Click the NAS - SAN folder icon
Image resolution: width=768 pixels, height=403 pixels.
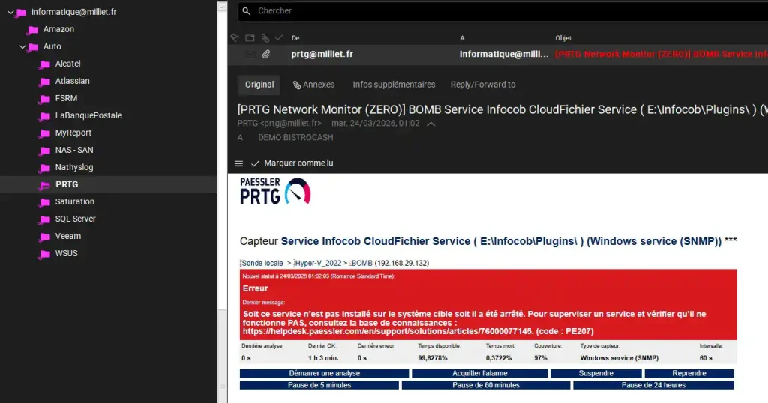click(x=44, y=150)
